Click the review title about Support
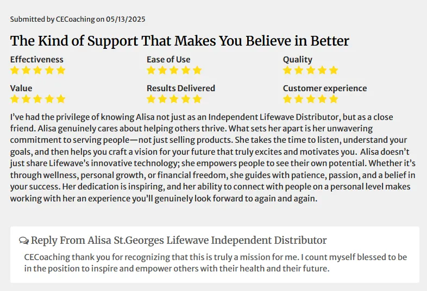Viewport: 427px width, 291px height. (180, 41)
